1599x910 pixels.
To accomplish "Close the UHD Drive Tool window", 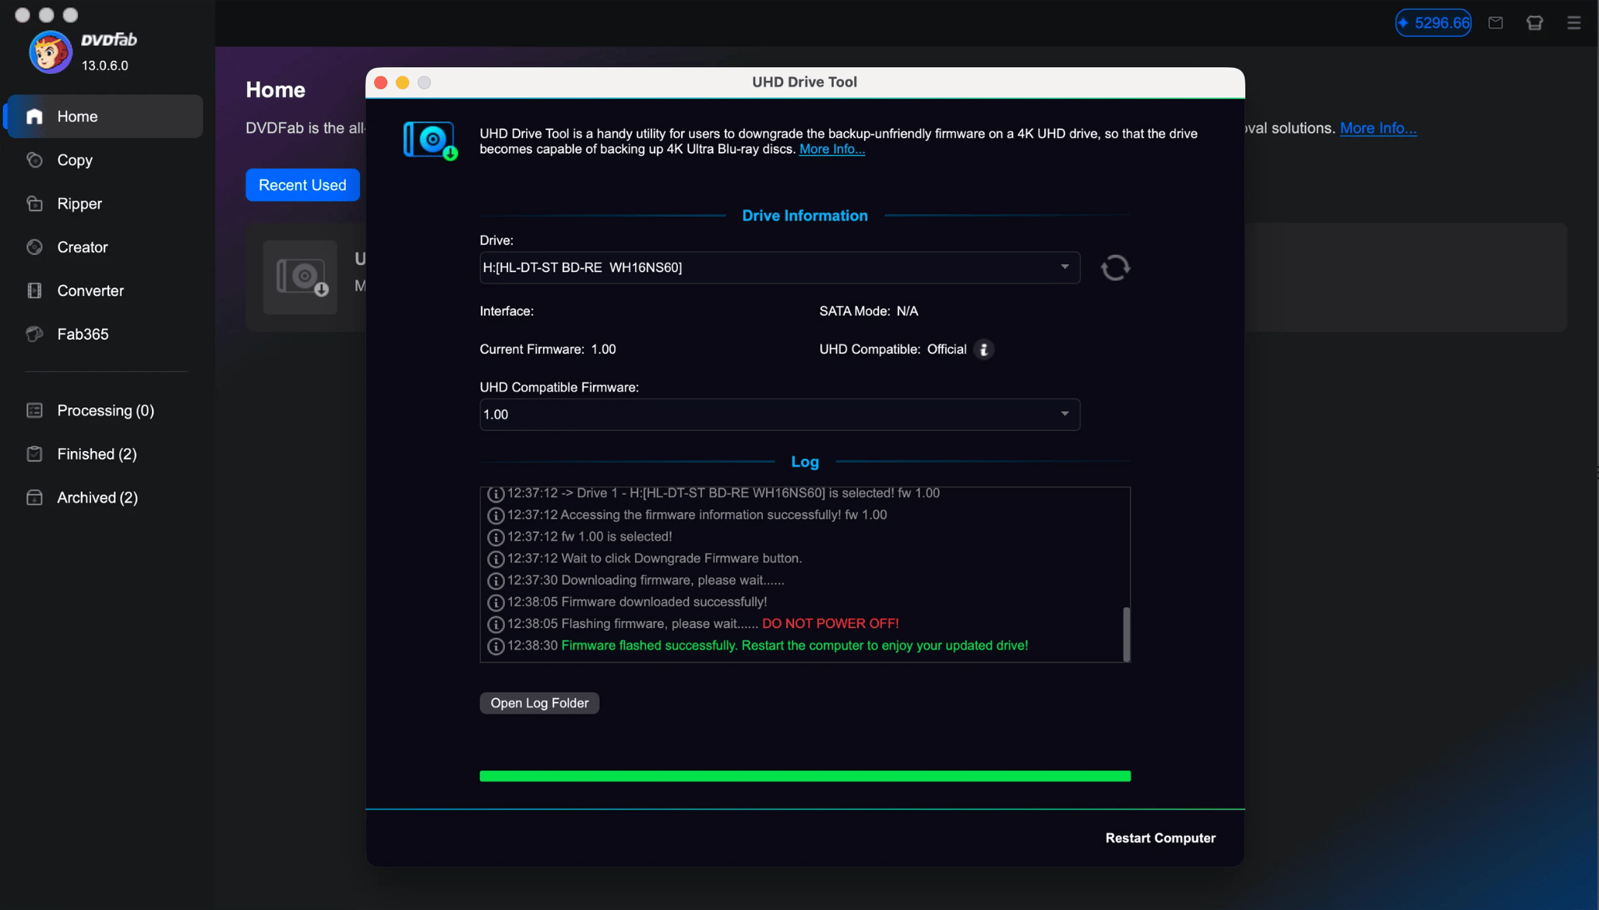I will [381, 83].
